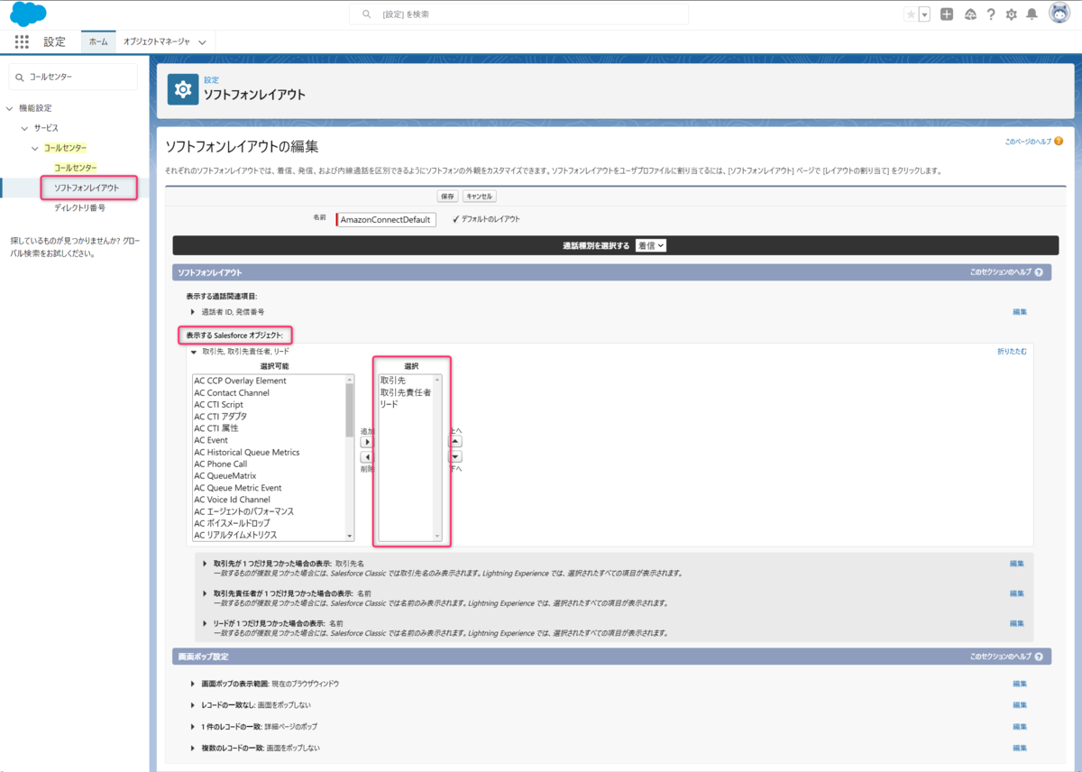
Task: Select リード in 選択 list
Action: click(389, 404)
